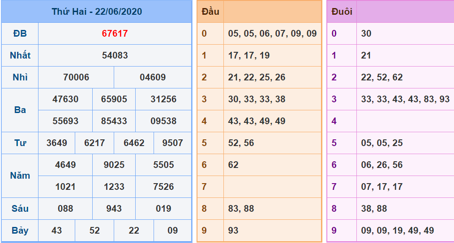Click the Năm prize number 9025
The width and height of the screenshot is (454, 243).
(x=114, y=165)
